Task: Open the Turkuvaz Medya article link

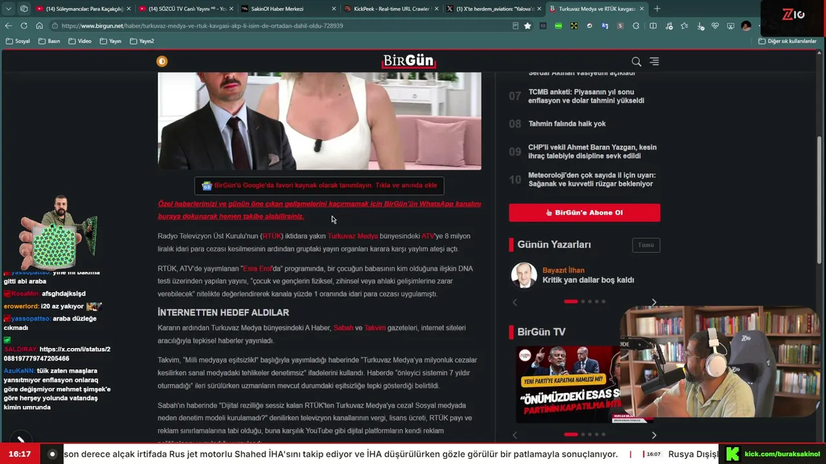Action: (x=352, y=237)
